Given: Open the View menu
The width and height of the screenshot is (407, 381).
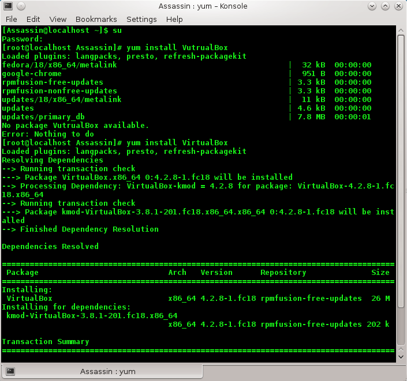Looking at the screenshot, I should click(x=58, y=20).
